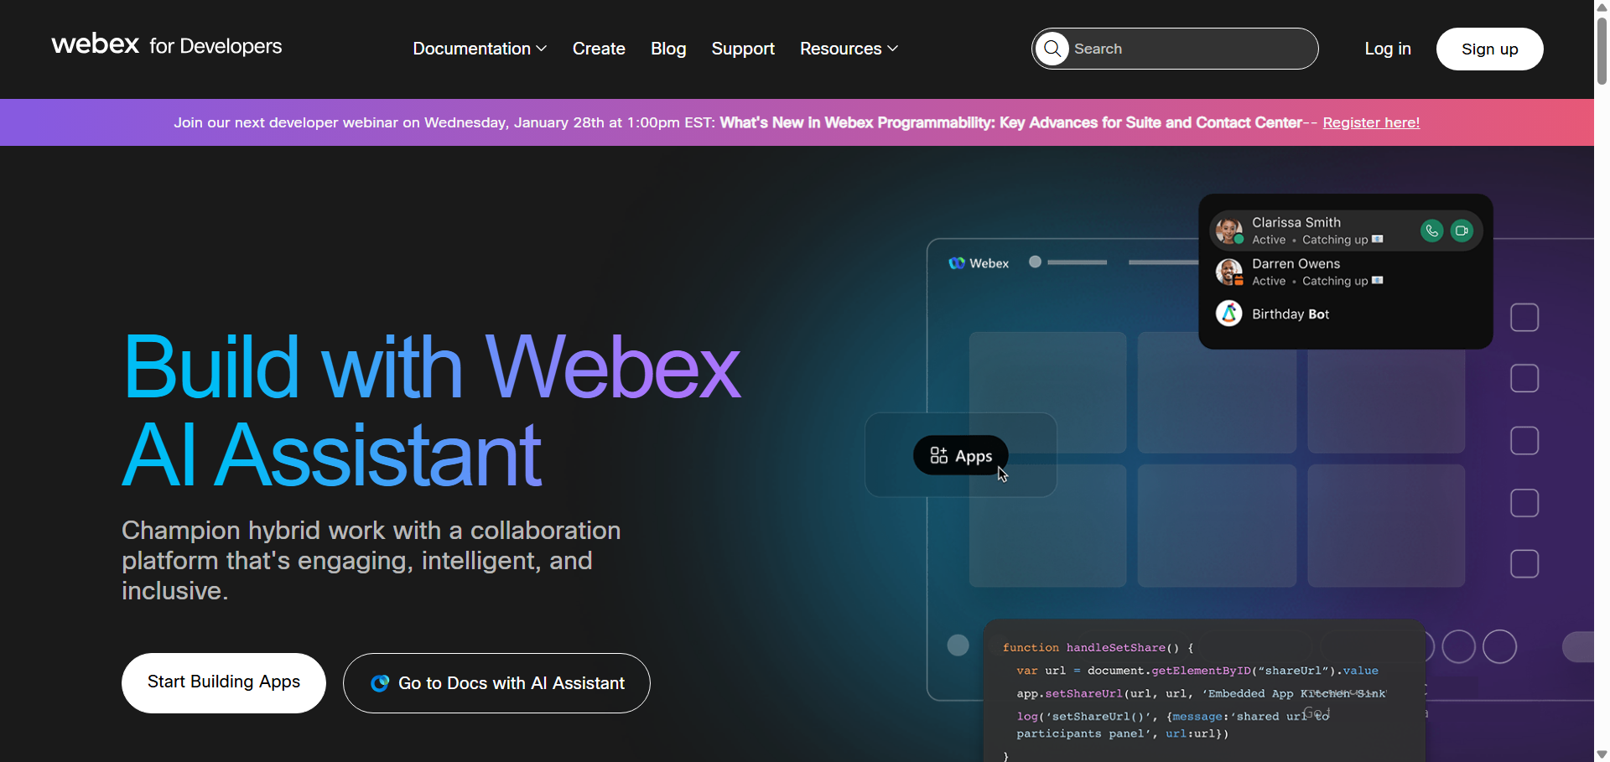
Task: Go to the Support page
Action: [743, 49]
